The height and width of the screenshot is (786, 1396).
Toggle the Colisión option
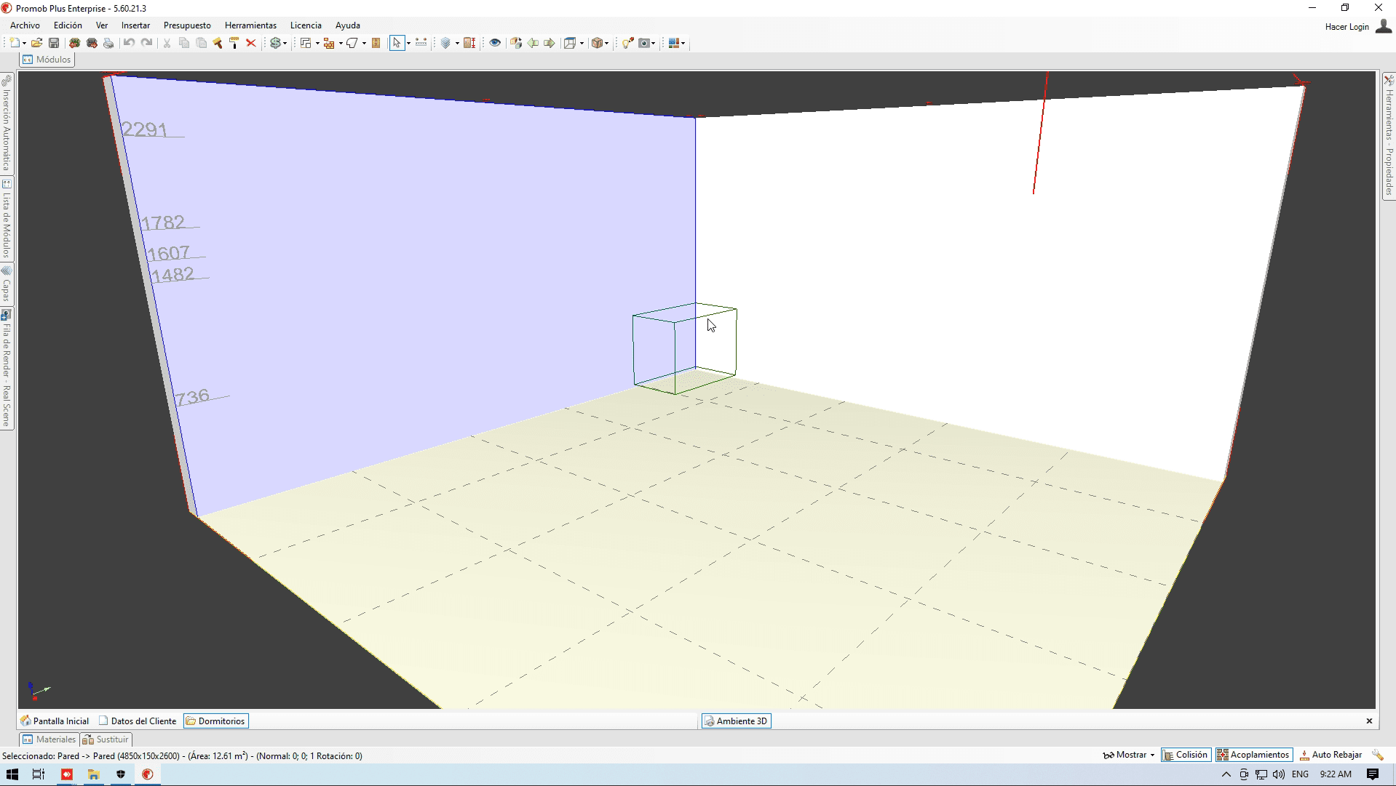coord(1186,755)
